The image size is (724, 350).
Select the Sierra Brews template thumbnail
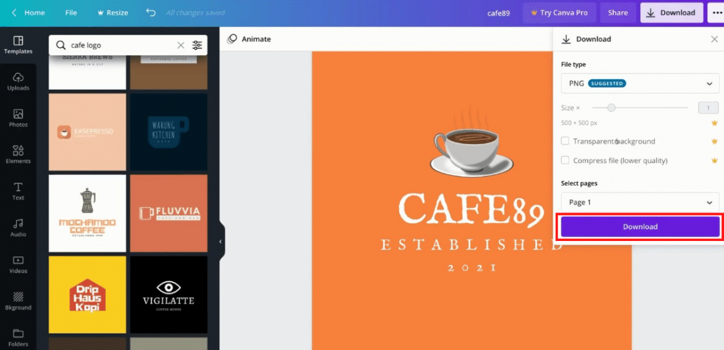coord(87,72)
